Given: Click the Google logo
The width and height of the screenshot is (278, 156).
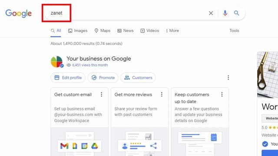Looking at the screenshot, I should click(x=18, y=13).
